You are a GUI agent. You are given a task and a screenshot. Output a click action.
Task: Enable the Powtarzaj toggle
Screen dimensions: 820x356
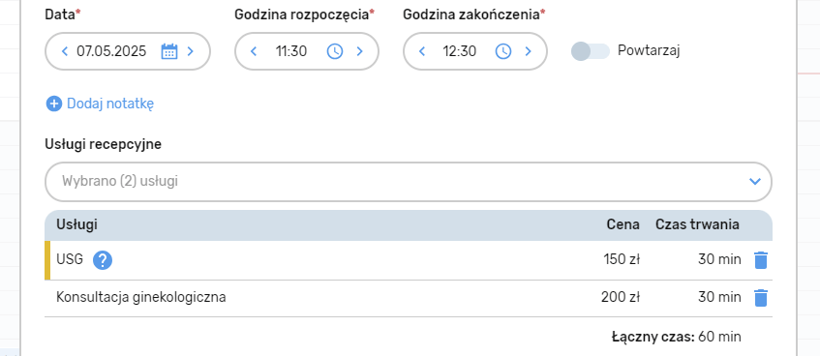(x=591, y=51)
